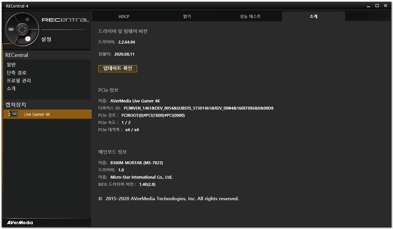Click the RECentral 4 window title

pos(17,6)
